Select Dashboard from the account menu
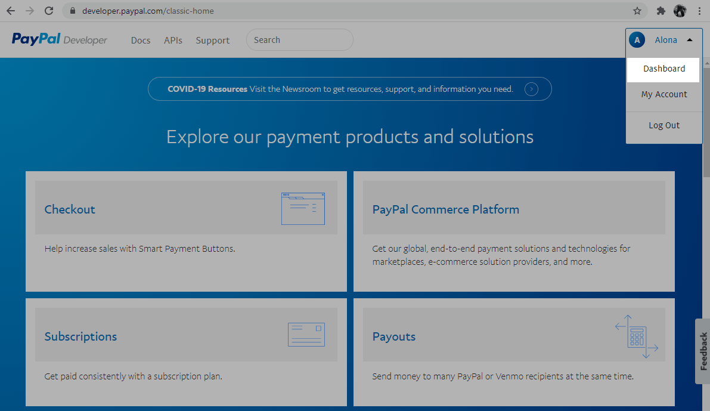The width and height of the screenshot is (710, 411). coord(664,69)
